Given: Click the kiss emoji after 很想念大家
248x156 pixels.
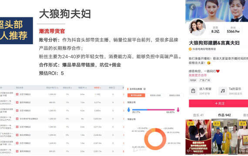Looking at the screenshot, I should 209,63.
